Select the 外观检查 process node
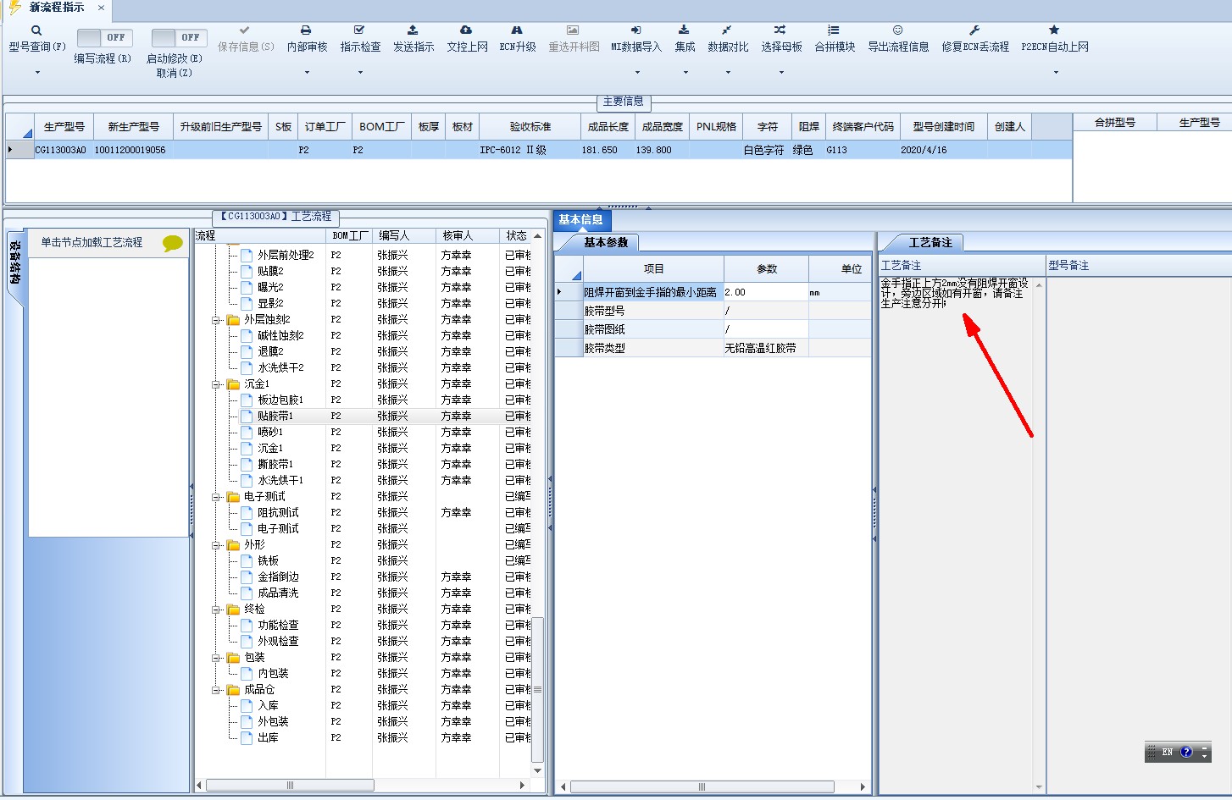Screen dimensions: 1232x800 (x=278, y=642)
